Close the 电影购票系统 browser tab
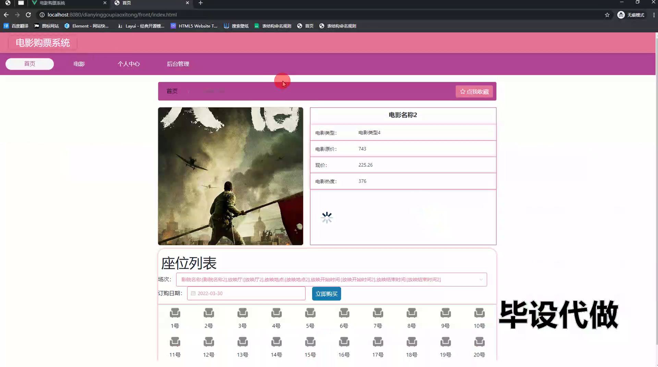Screen dimensions: 658x367 click(x=105, y=3)
